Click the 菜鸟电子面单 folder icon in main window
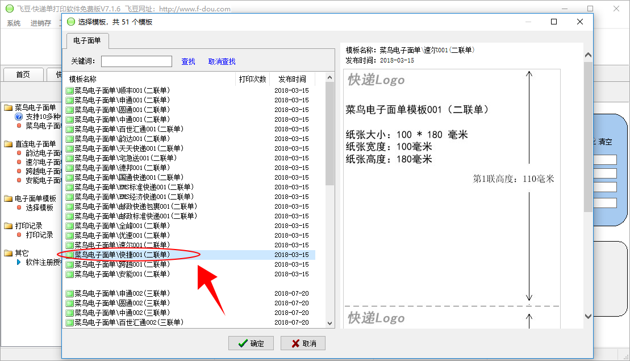Viewport: 630px width, 361px height. click(x=9, y=107)
